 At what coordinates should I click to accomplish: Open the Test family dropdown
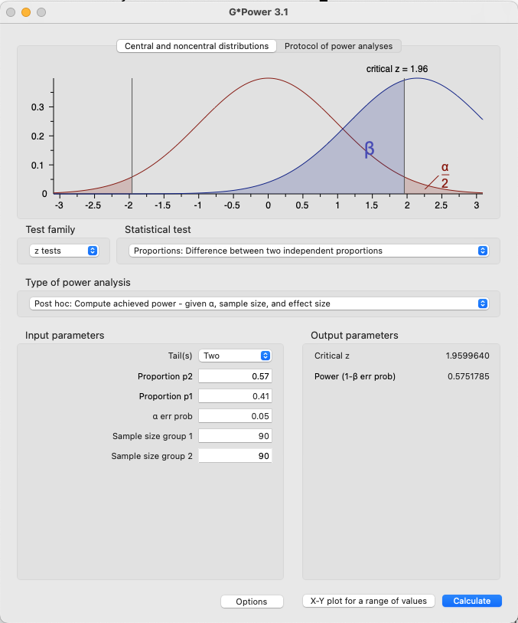coord(64,251)
